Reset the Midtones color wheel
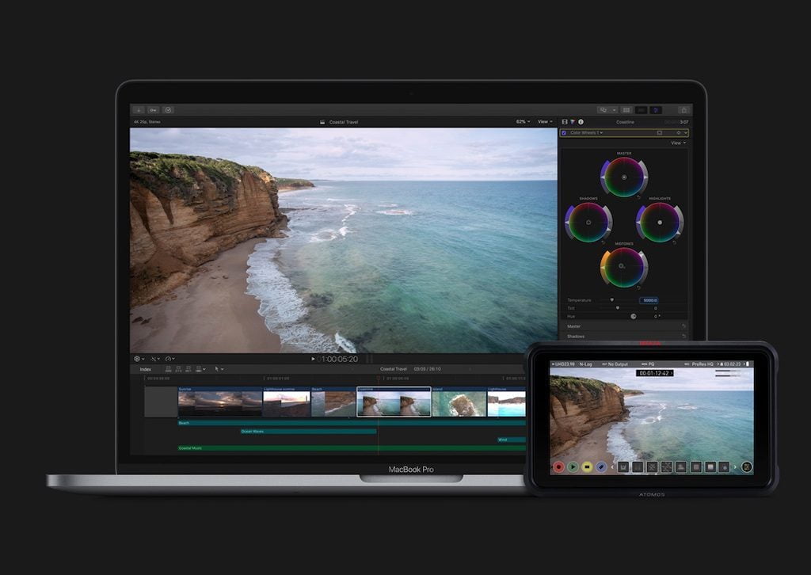 coord(639,287)
